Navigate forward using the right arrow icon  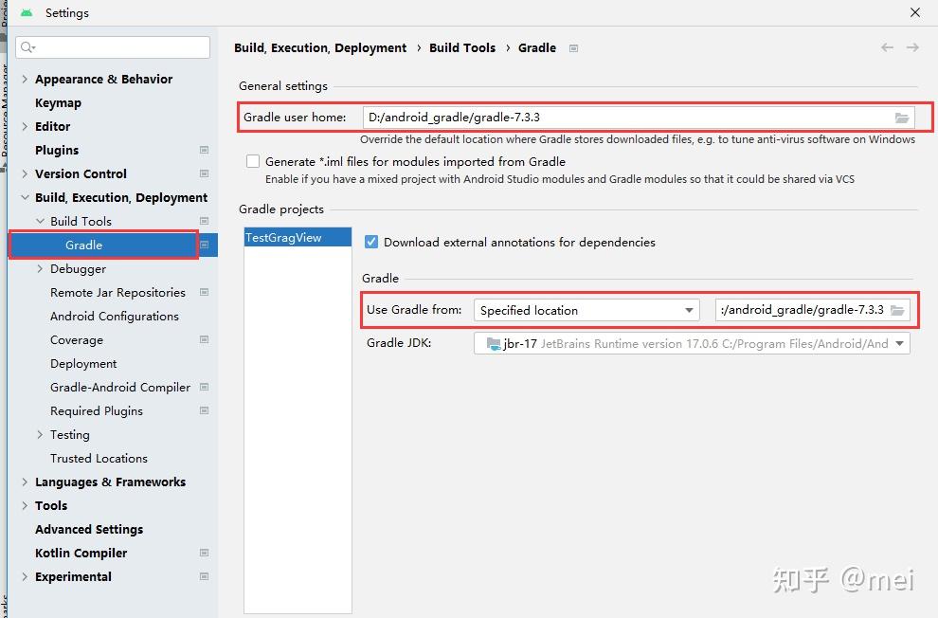click(911, 46)
